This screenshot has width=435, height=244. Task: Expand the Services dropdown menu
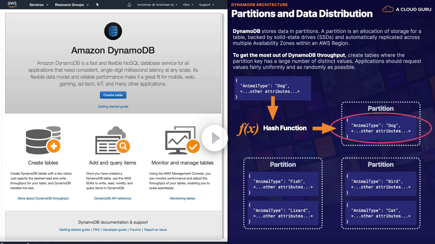pyautogui.click(x=39, y=5)
